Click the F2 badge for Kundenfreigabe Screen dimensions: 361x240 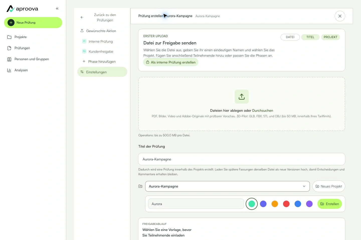tap(84, 51)
